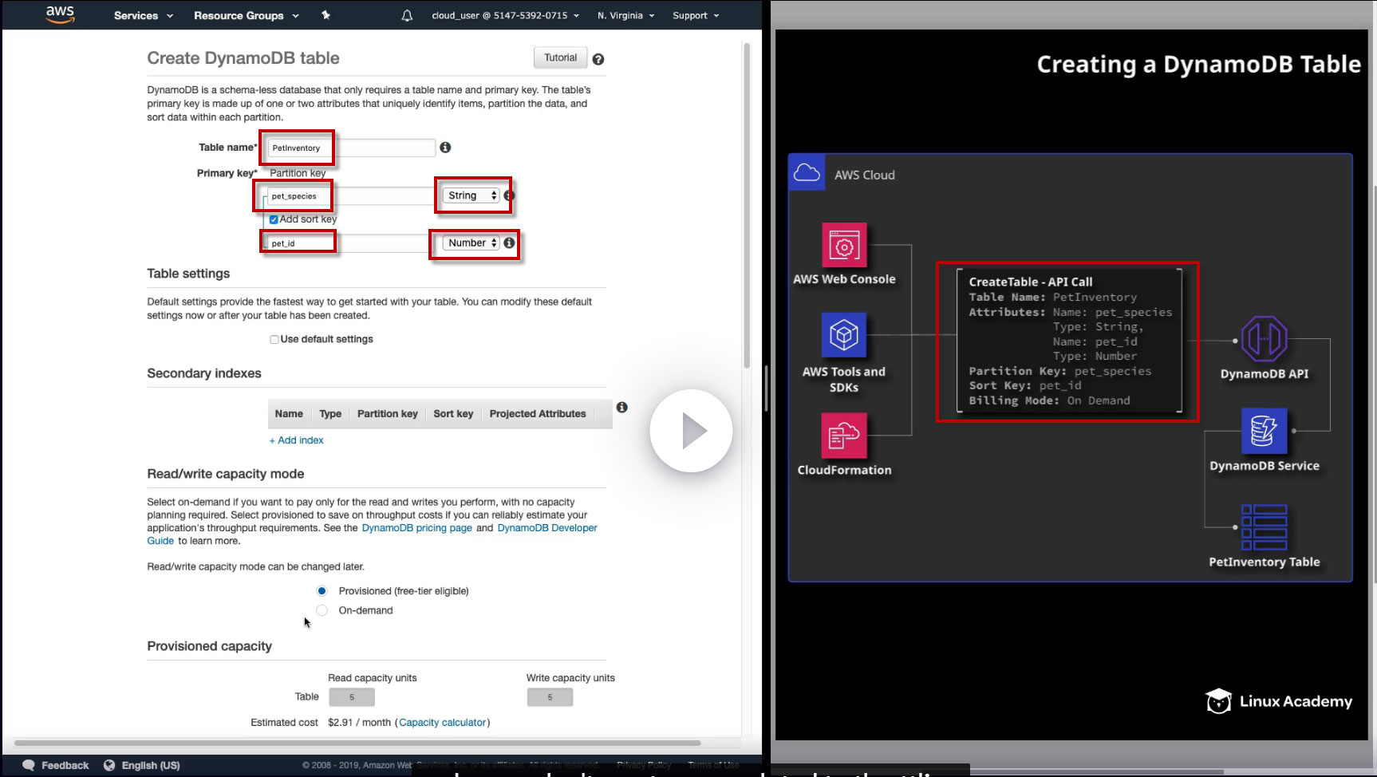1377x777 pixels.
Task: Click info icon beside Number sort key type
Action: [509, 243]
